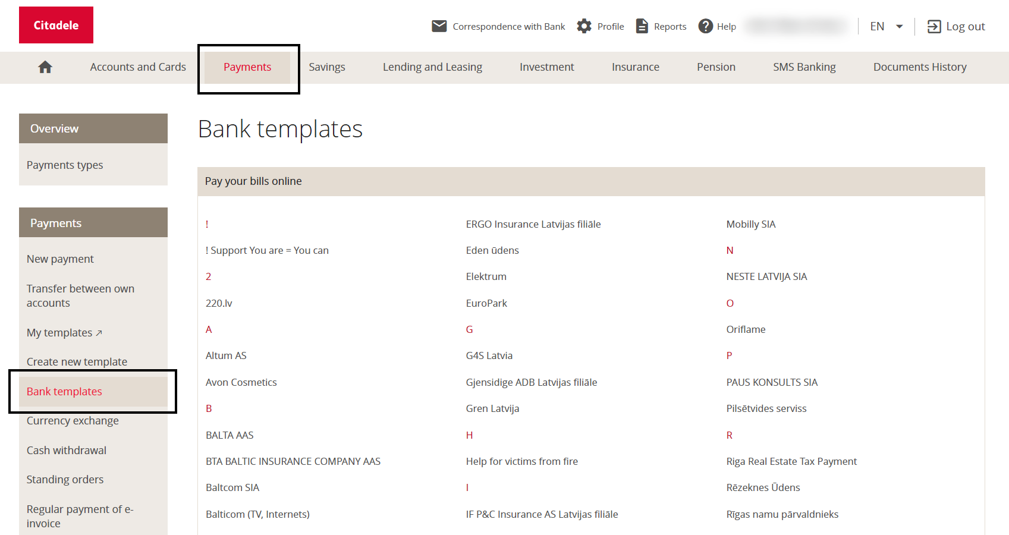Open Payments types in sidebar

pyautogui.click(x=65, y=165)
